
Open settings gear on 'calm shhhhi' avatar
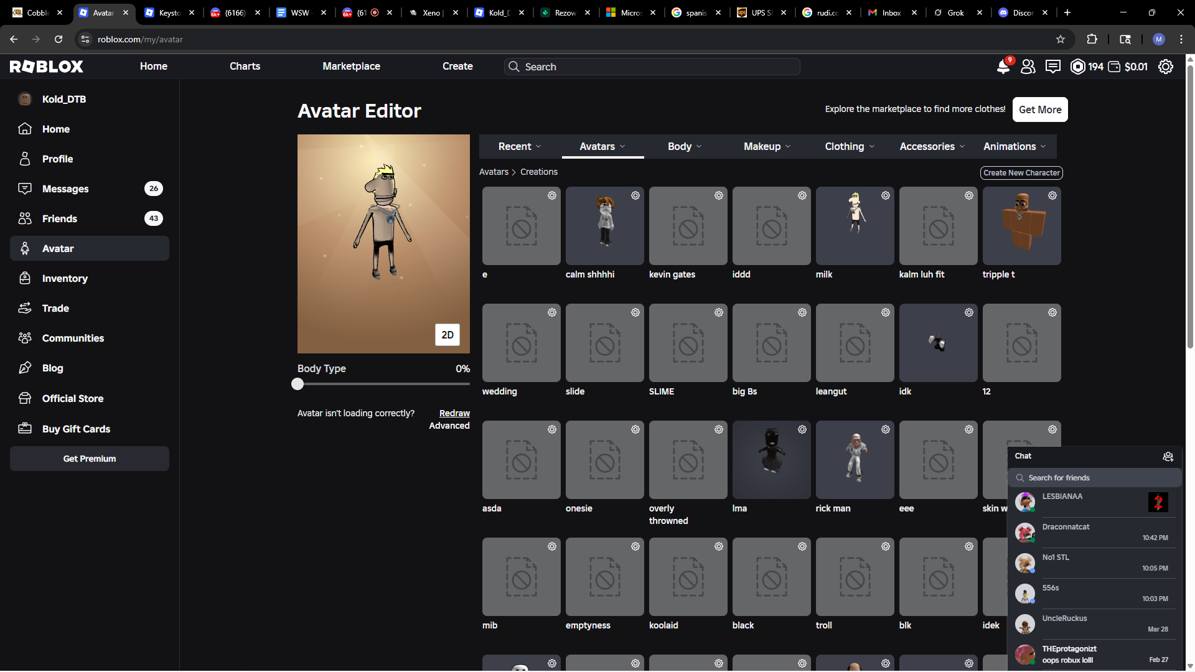point(635,195)
